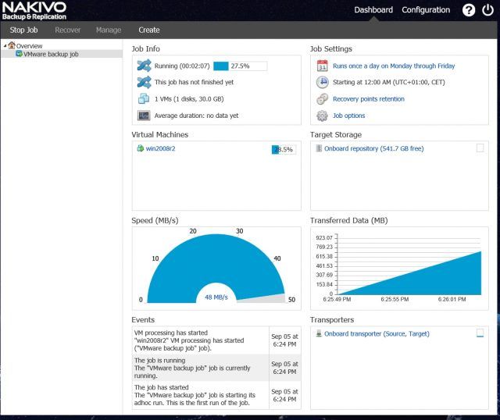Click 'Average duration: no data yet' text
The image size is (500, 420).
click(x=196, y=116)
